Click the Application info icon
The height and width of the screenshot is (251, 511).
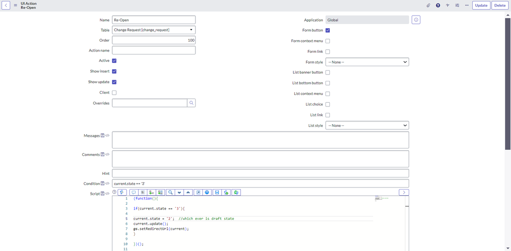[416, 20]
